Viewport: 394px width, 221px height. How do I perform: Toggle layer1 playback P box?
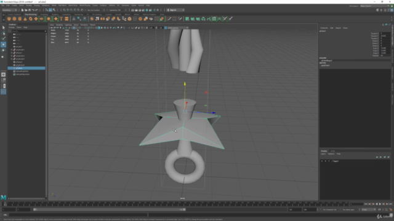coord(326,161)
